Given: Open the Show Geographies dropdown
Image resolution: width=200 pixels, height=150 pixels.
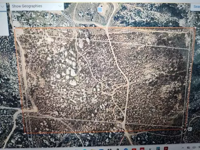Looking at the screenshot, I should click(x=37, y=6).
